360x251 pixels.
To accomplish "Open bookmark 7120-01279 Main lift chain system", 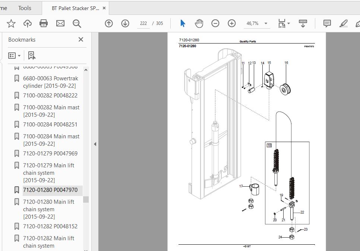I will coord(49,173).
